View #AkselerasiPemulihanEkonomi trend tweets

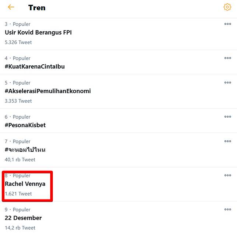click(x=48, y=91)
